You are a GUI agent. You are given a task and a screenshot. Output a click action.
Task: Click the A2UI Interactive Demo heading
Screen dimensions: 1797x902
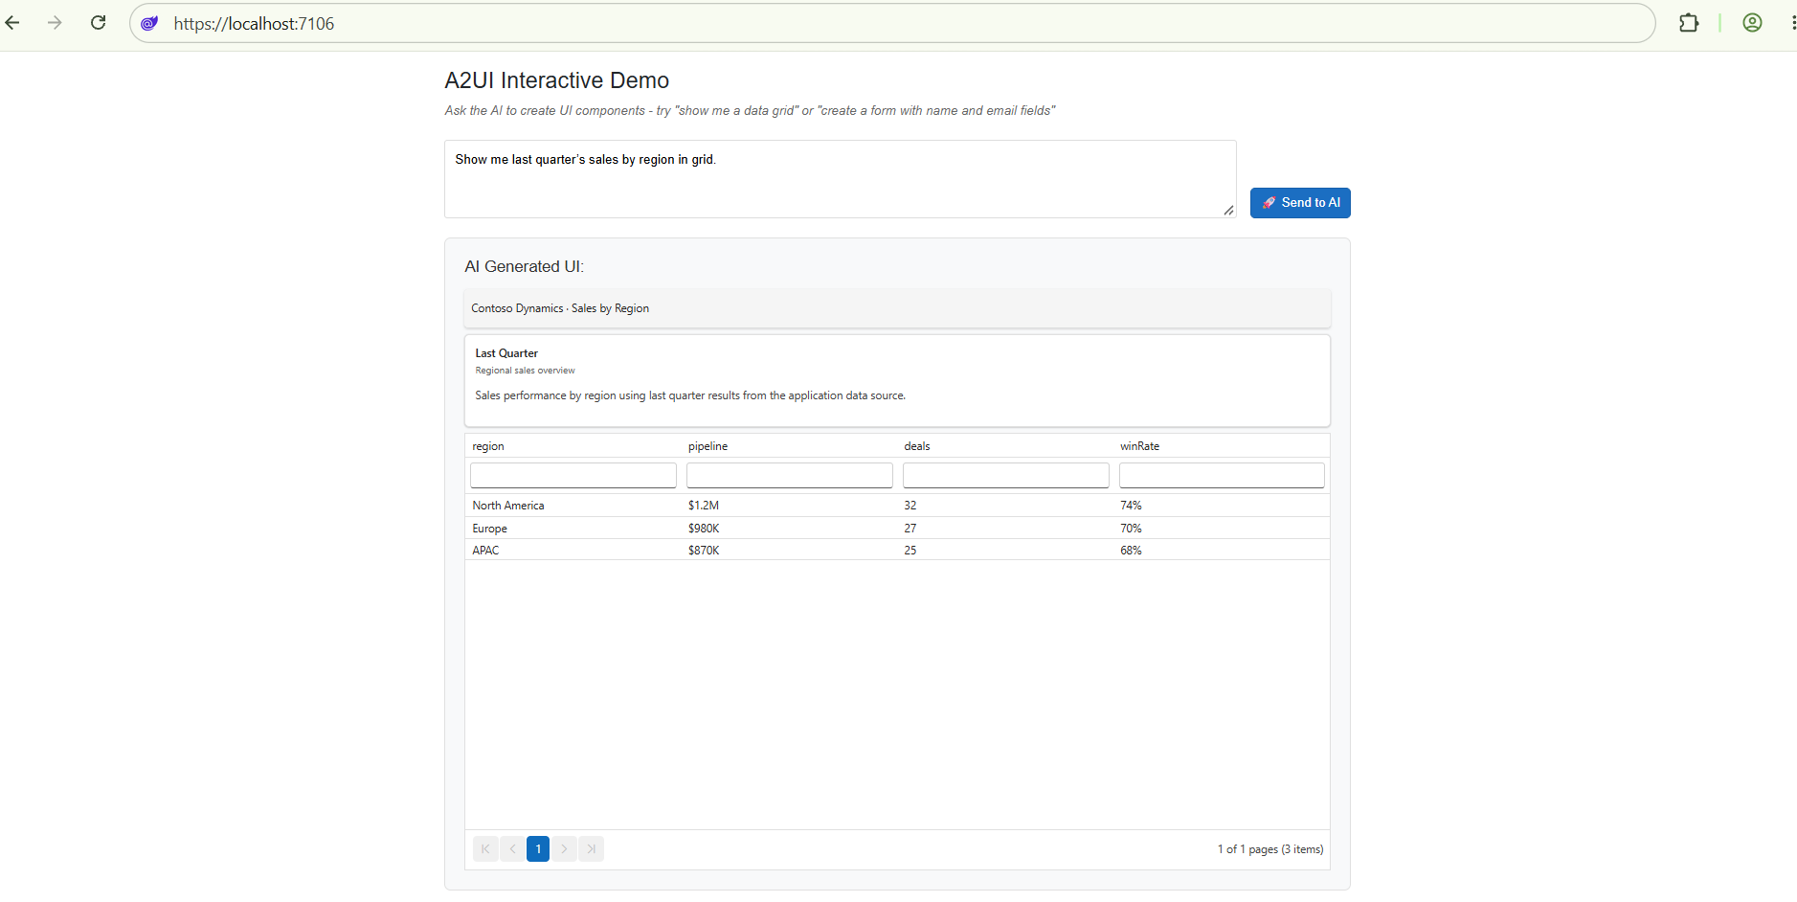click(x=557, y=80)
